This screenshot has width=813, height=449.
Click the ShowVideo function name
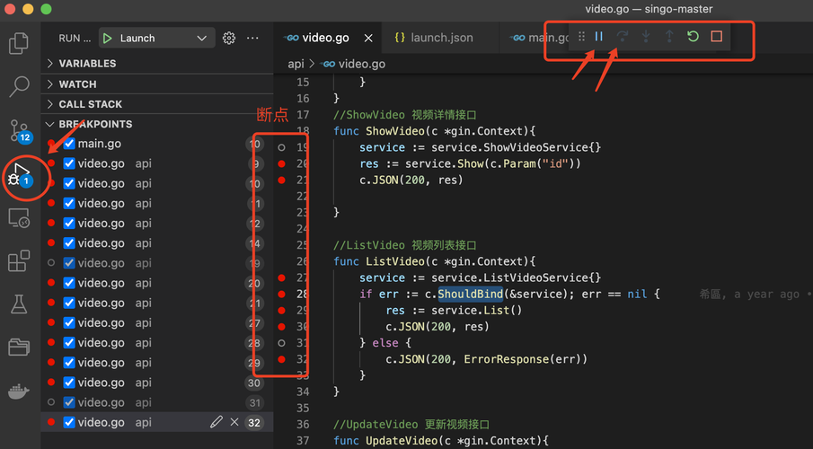click(x=394, y=131)
